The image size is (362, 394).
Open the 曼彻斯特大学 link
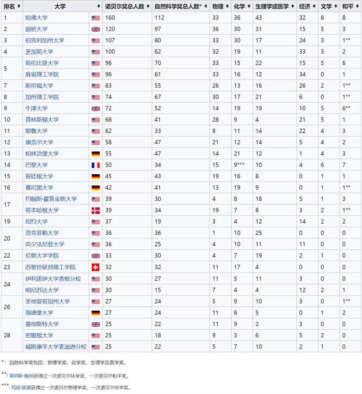click(42, 324)
